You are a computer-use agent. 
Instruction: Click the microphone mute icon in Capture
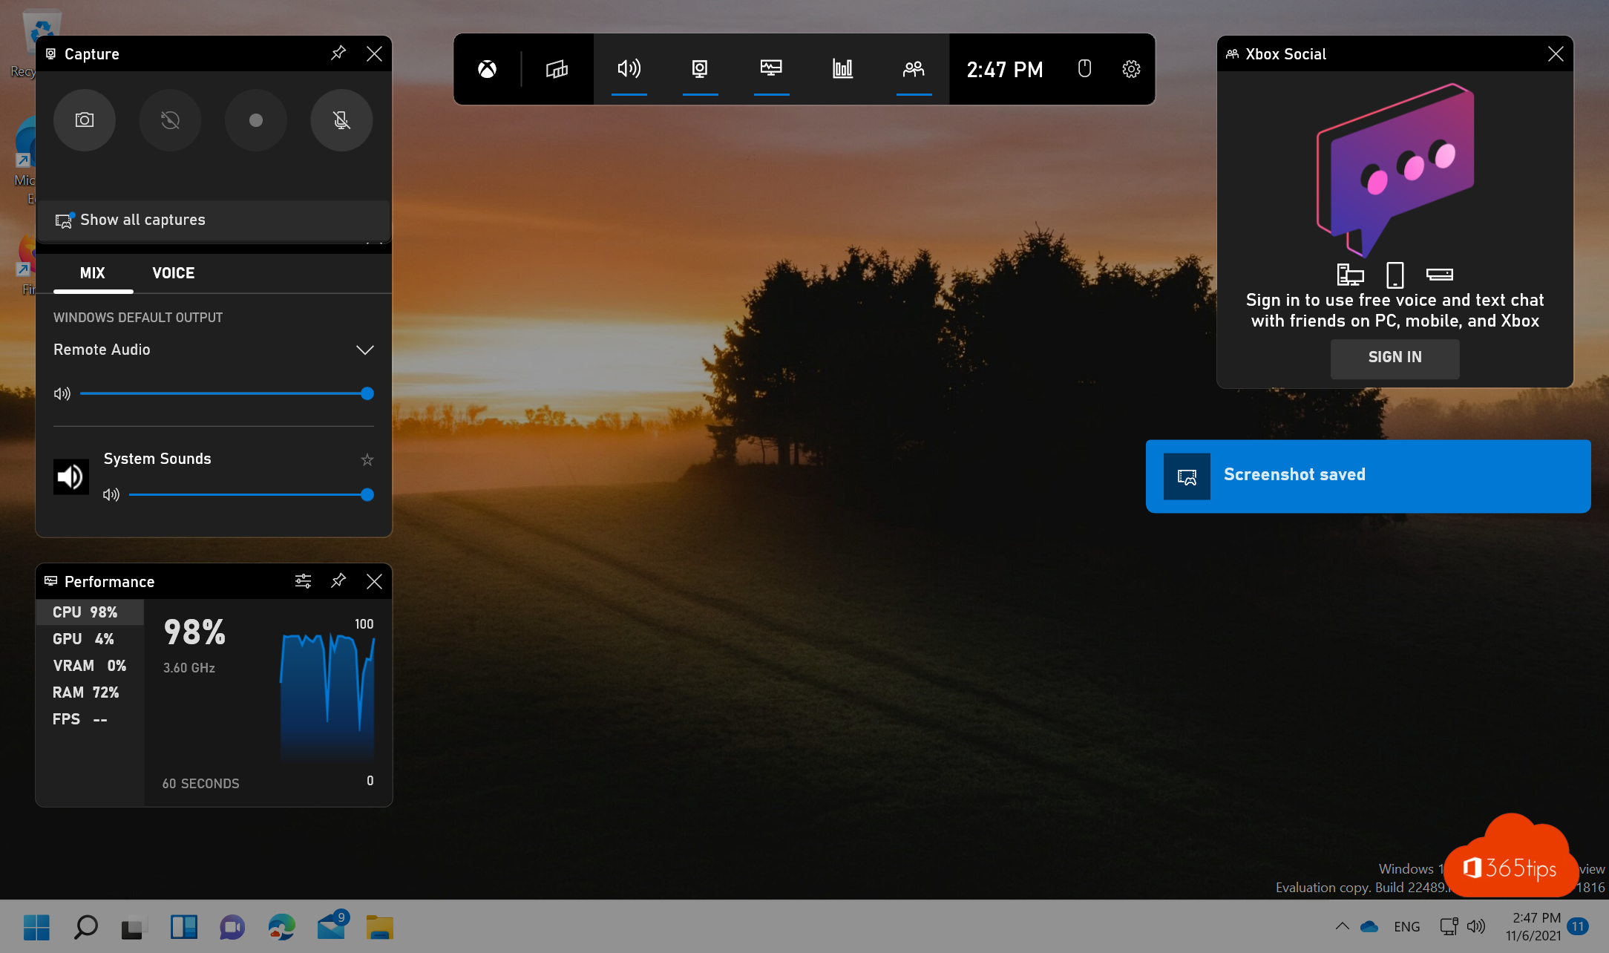340,120
